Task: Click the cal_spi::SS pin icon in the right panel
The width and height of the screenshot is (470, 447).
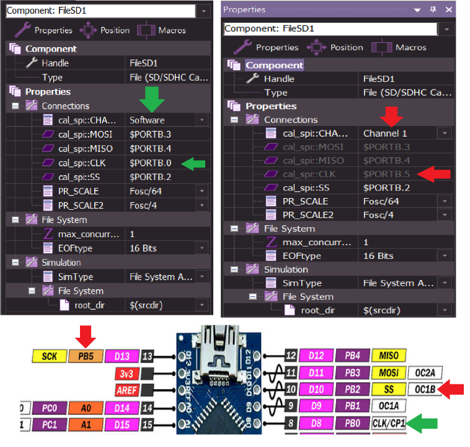Action: [271, 187]
